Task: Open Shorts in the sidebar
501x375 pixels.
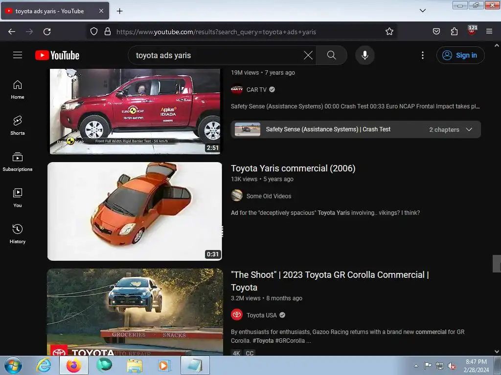Action: (x=18, y=126)
